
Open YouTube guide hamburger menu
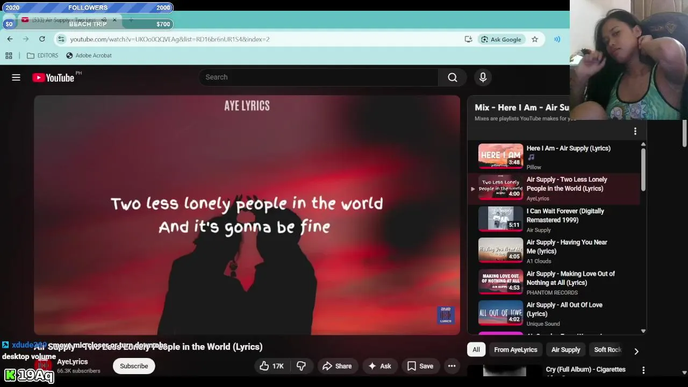click(x=16, y=77)
